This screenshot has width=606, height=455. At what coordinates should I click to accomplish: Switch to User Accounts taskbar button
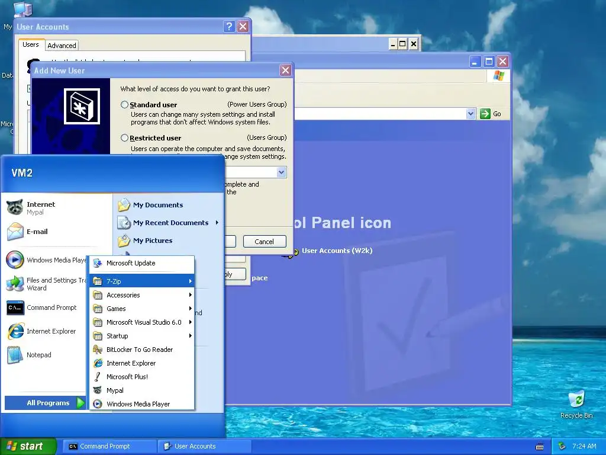pyautogui.click(x=204, y=446)
